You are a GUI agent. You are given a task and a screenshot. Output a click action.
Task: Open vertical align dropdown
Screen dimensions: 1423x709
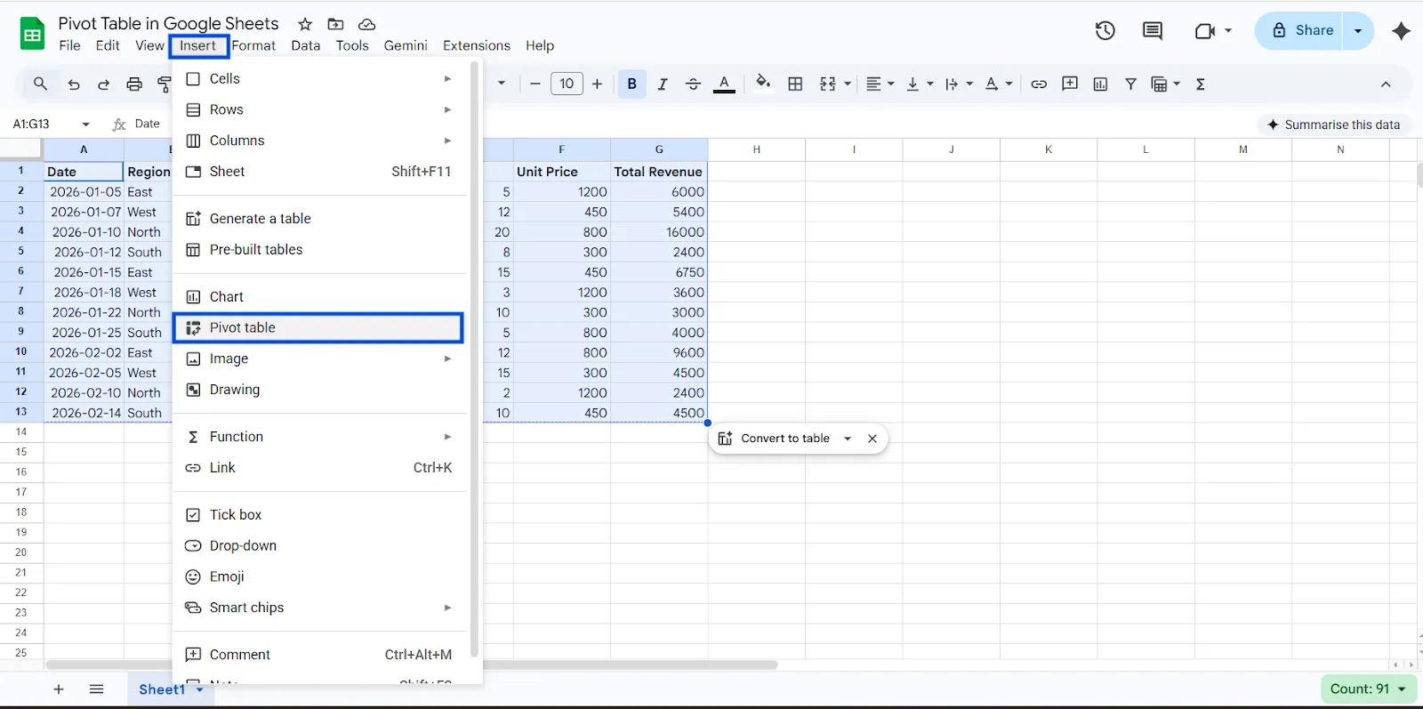(x=920, y=84)
